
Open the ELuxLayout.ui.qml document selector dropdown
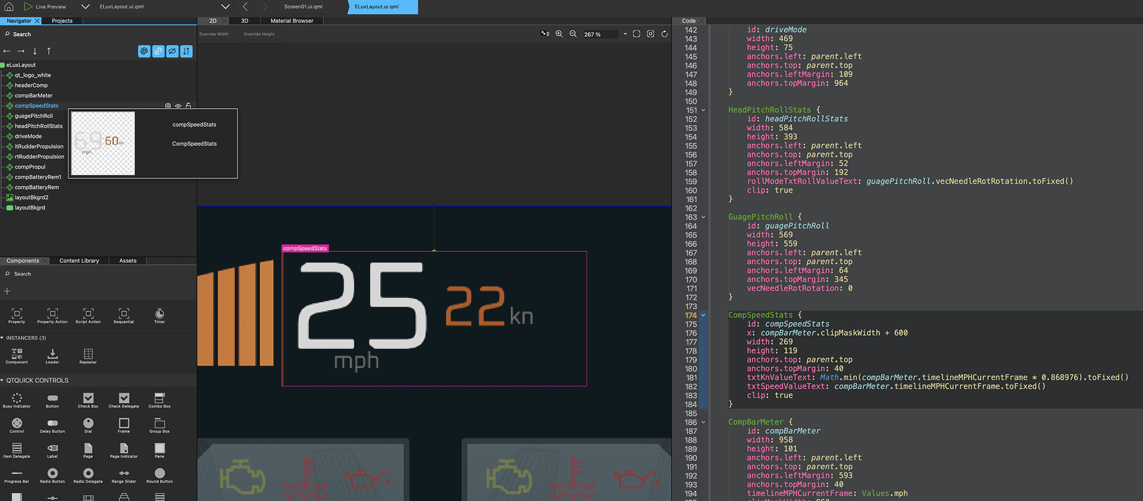tap(225, 7)
